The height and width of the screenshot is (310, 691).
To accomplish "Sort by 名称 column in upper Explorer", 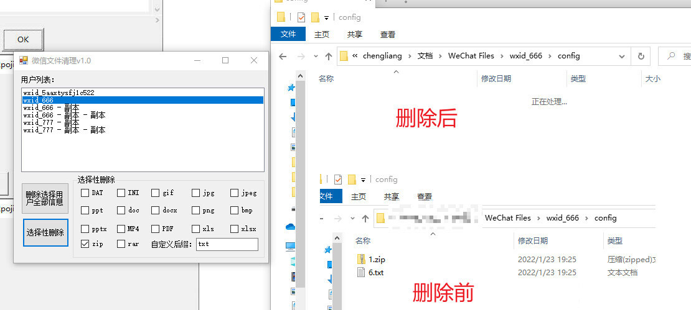I will pos(326,79).
